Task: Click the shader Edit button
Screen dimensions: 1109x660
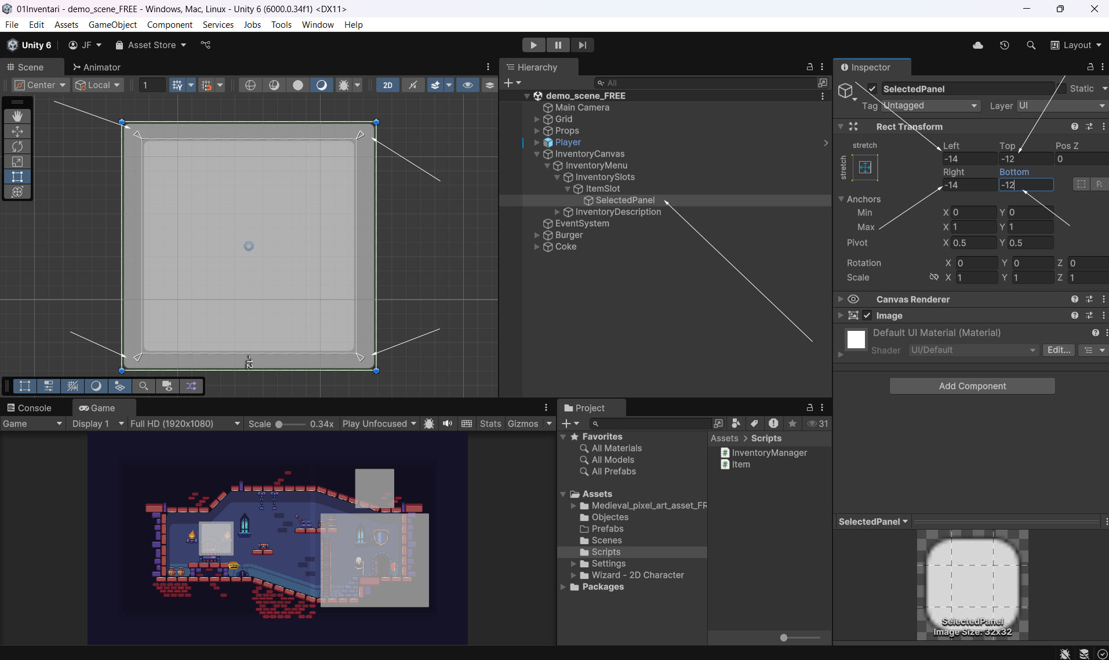Action: (x=1059, y=350)
